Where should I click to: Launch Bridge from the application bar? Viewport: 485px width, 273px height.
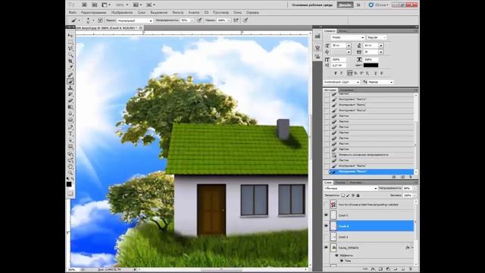[84, 5]
